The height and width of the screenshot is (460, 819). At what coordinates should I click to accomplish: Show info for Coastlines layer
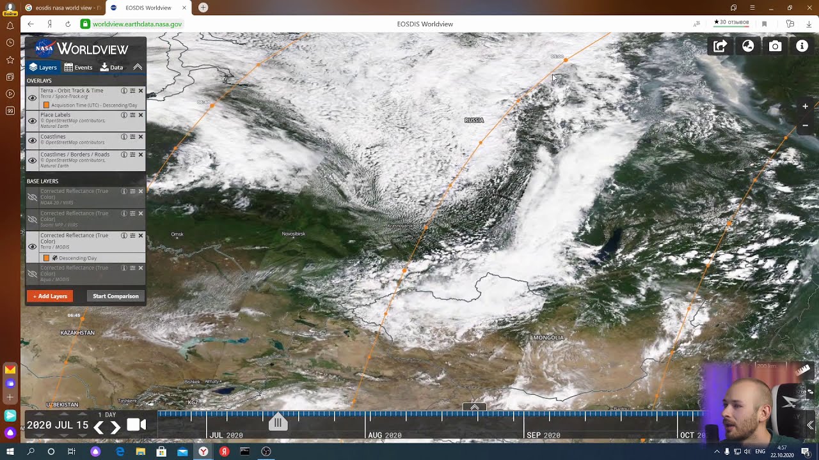124,137
